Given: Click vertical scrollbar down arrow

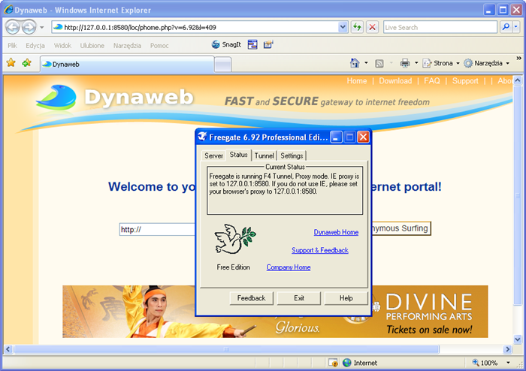Looking at the screenshot, I should (518, 339).
